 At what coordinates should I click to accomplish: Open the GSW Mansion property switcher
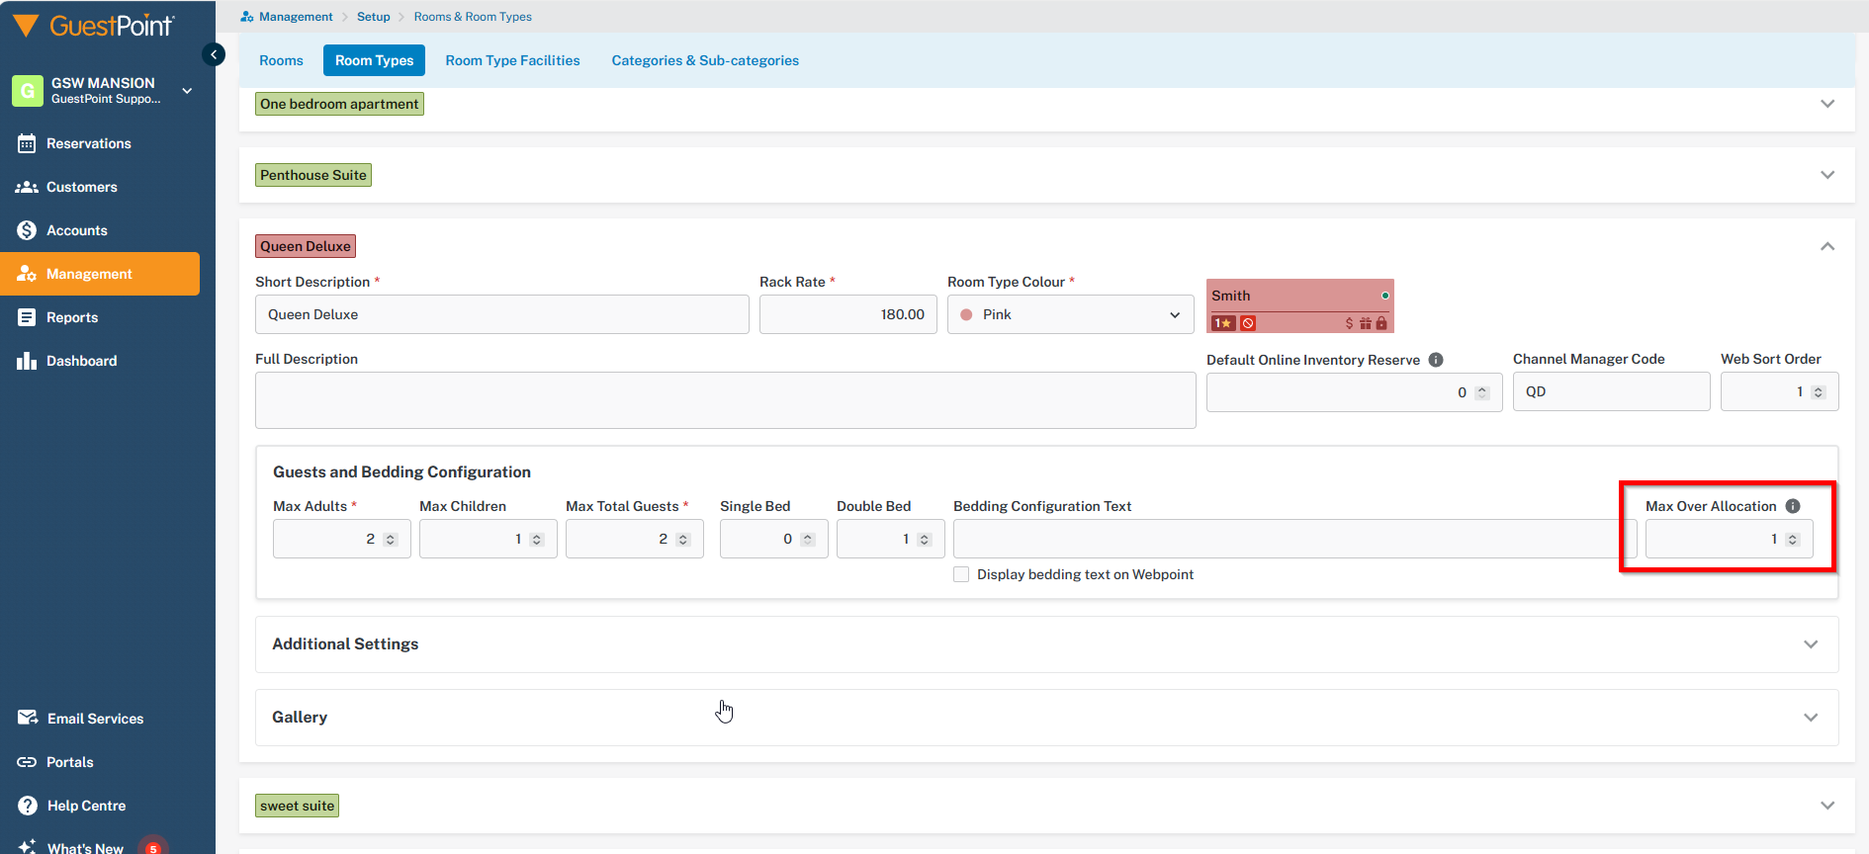(187, 91)
